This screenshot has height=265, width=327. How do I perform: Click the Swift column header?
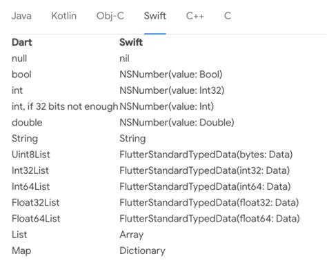(131, 42)
